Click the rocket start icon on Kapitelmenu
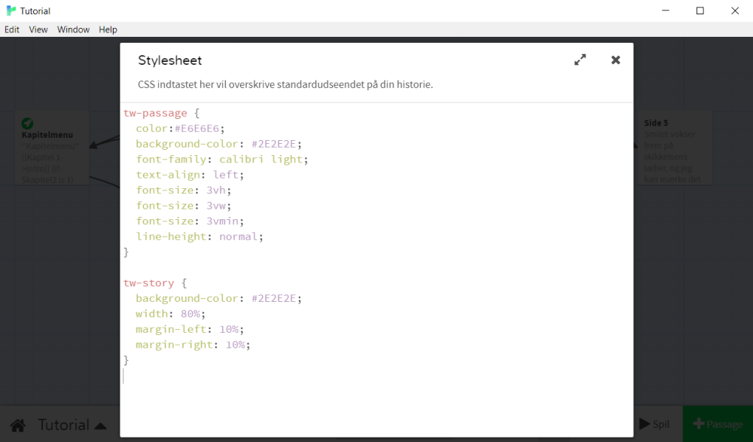 (x=27, y=123)
